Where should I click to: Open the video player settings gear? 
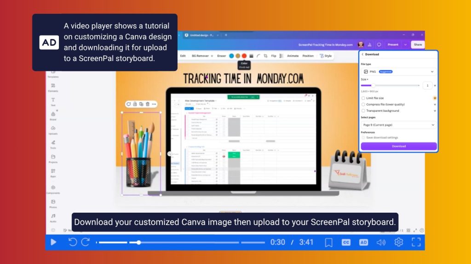[399, 242]
